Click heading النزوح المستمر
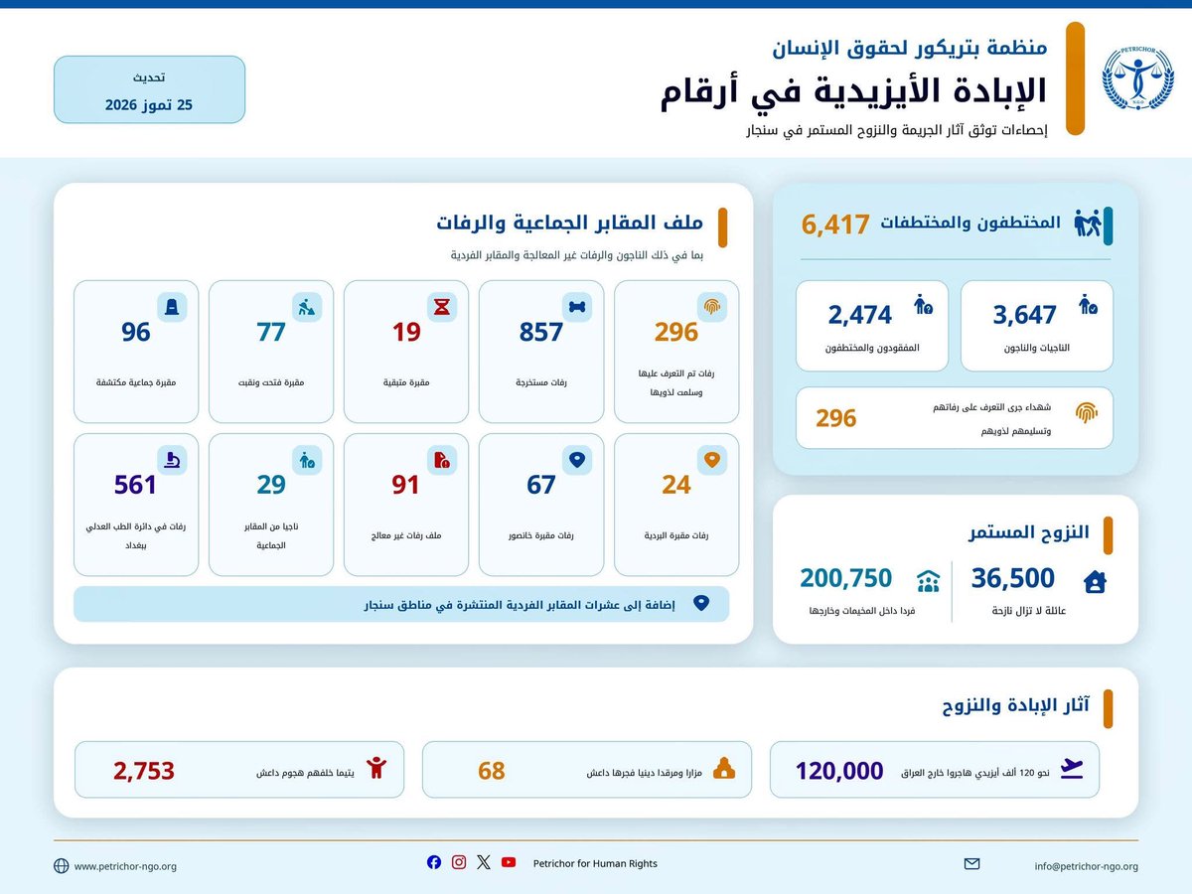 tap(1029, 532)
